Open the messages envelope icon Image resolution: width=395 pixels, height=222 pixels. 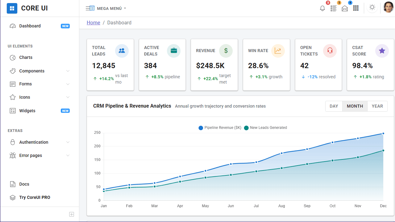pos(345,8)
